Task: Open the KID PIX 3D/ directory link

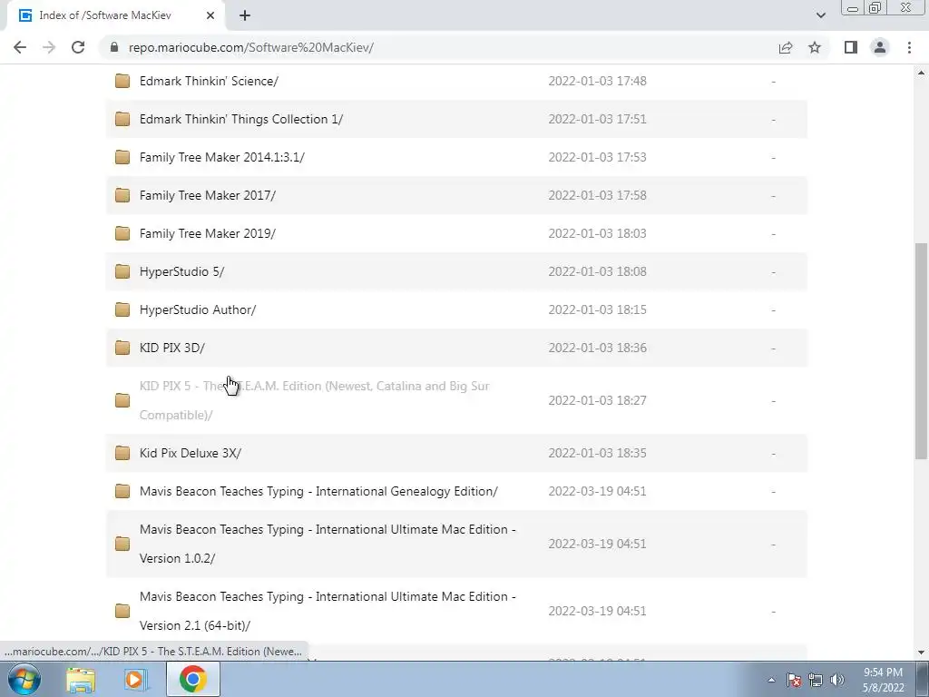Action: [172, 348]
